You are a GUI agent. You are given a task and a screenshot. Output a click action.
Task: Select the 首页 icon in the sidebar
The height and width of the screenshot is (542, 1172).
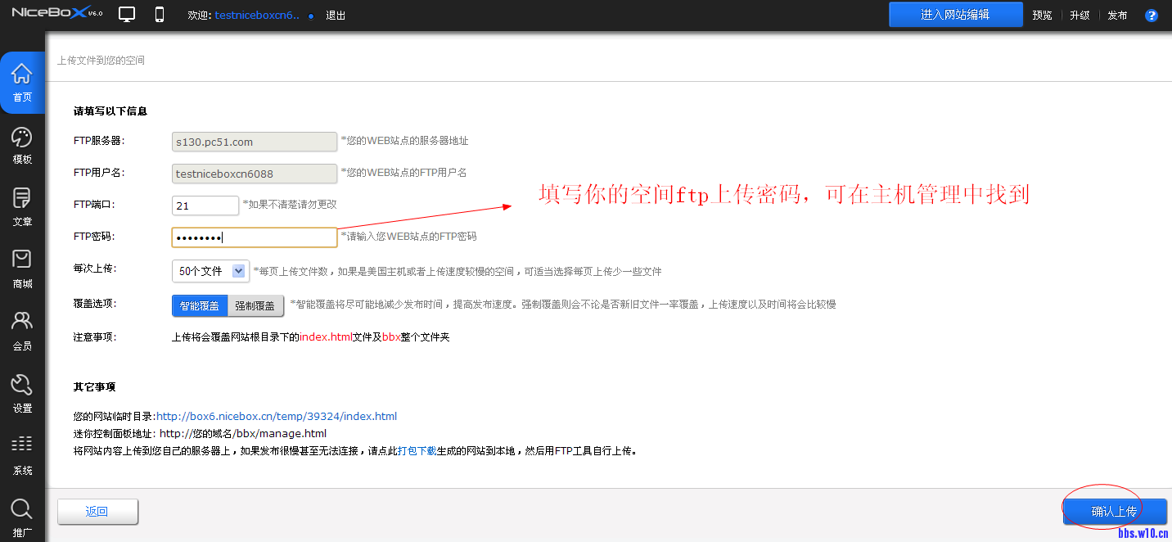coord(22,82)
